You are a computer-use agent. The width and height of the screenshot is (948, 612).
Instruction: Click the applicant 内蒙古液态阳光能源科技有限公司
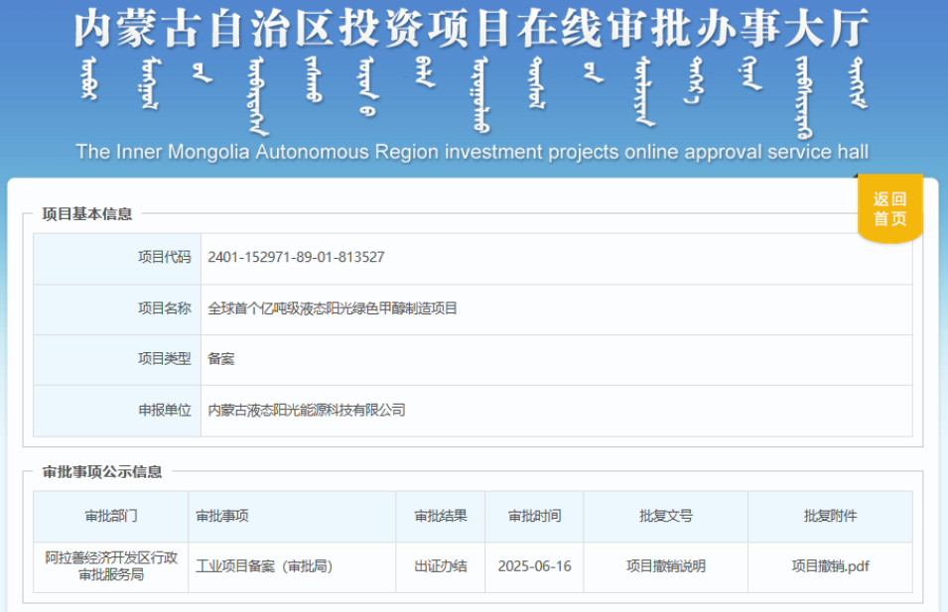(307, 410)
